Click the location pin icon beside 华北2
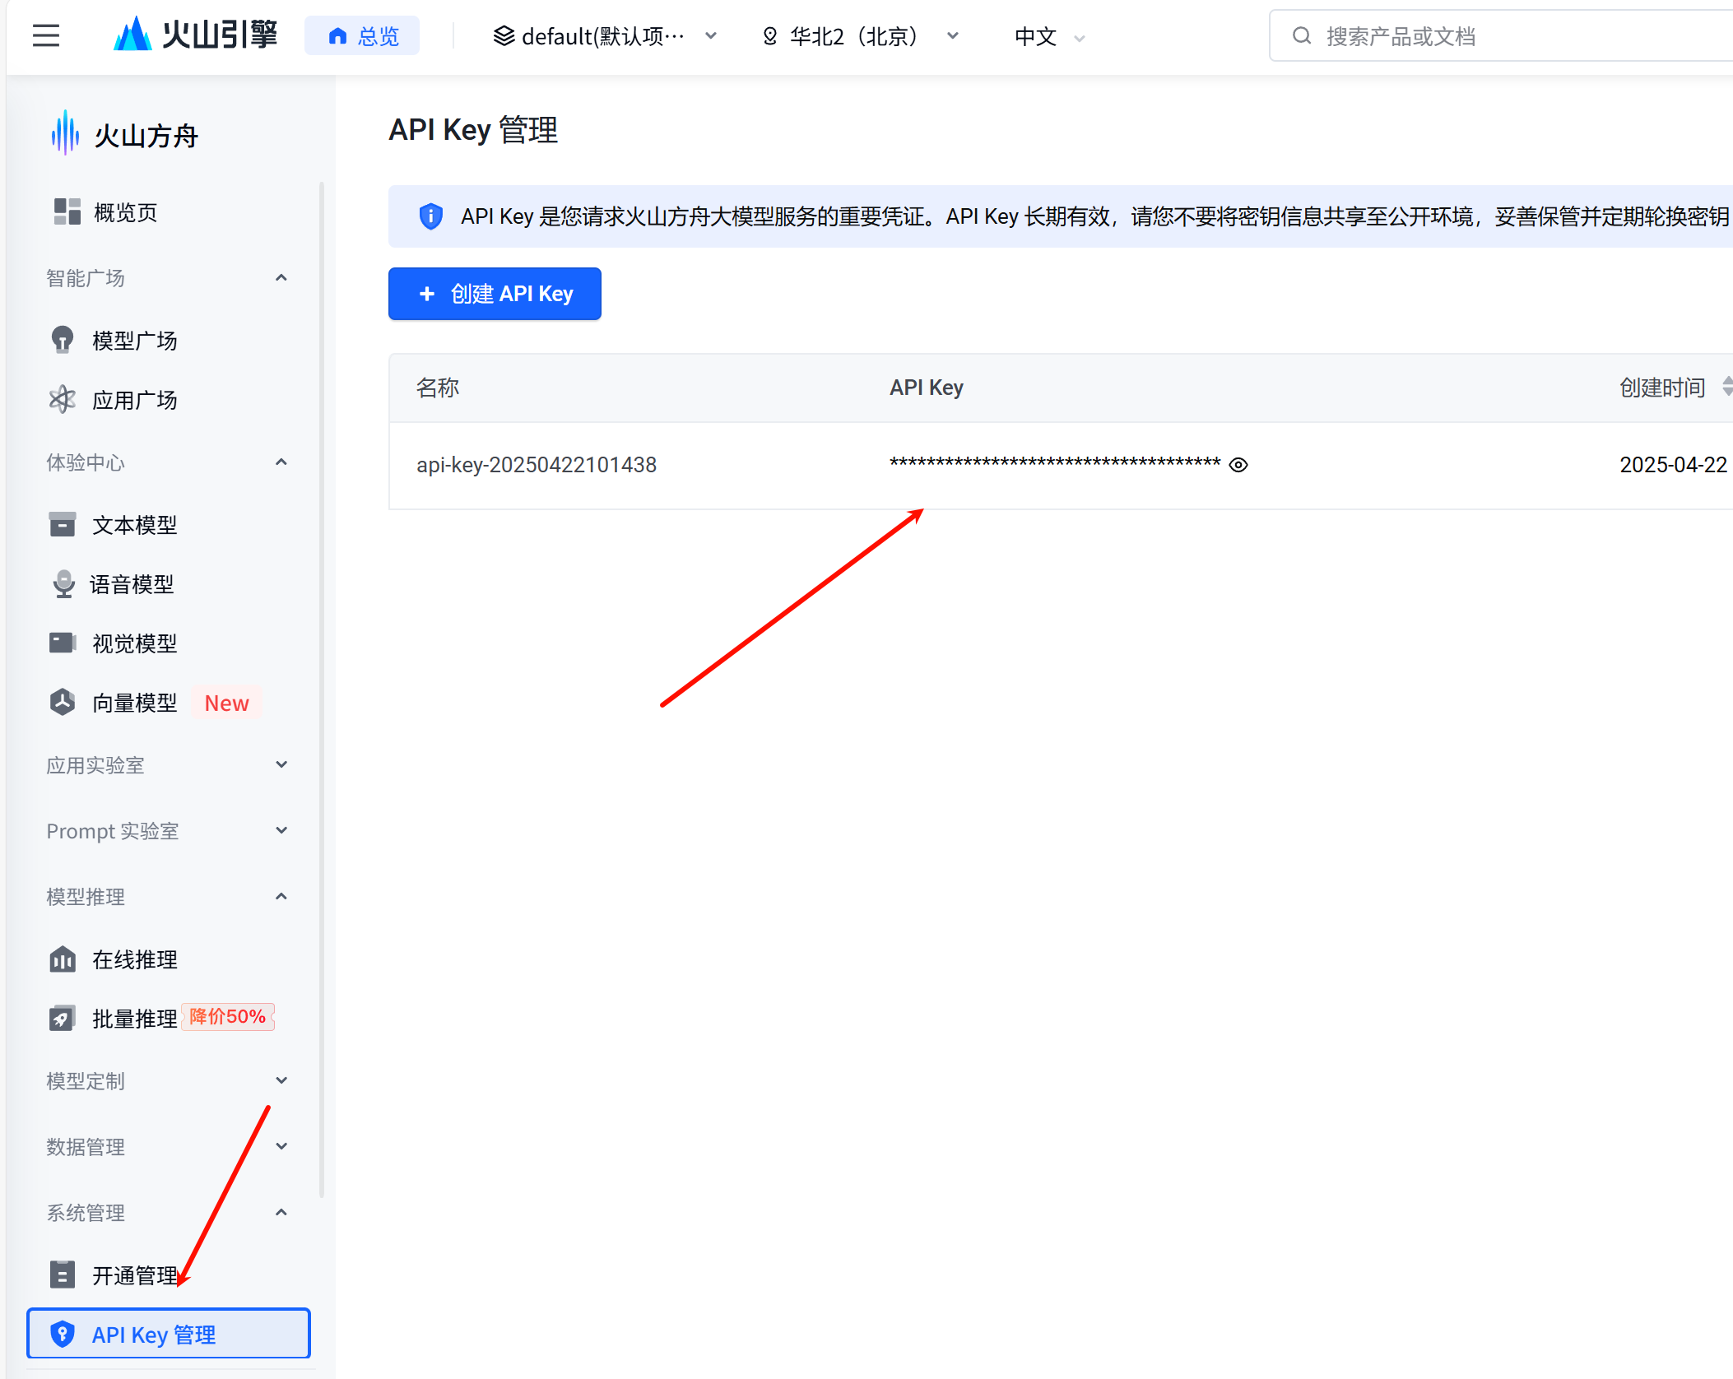This screenshot has height=1379, width=1733. pyautogui.click(x=770, y=35)
